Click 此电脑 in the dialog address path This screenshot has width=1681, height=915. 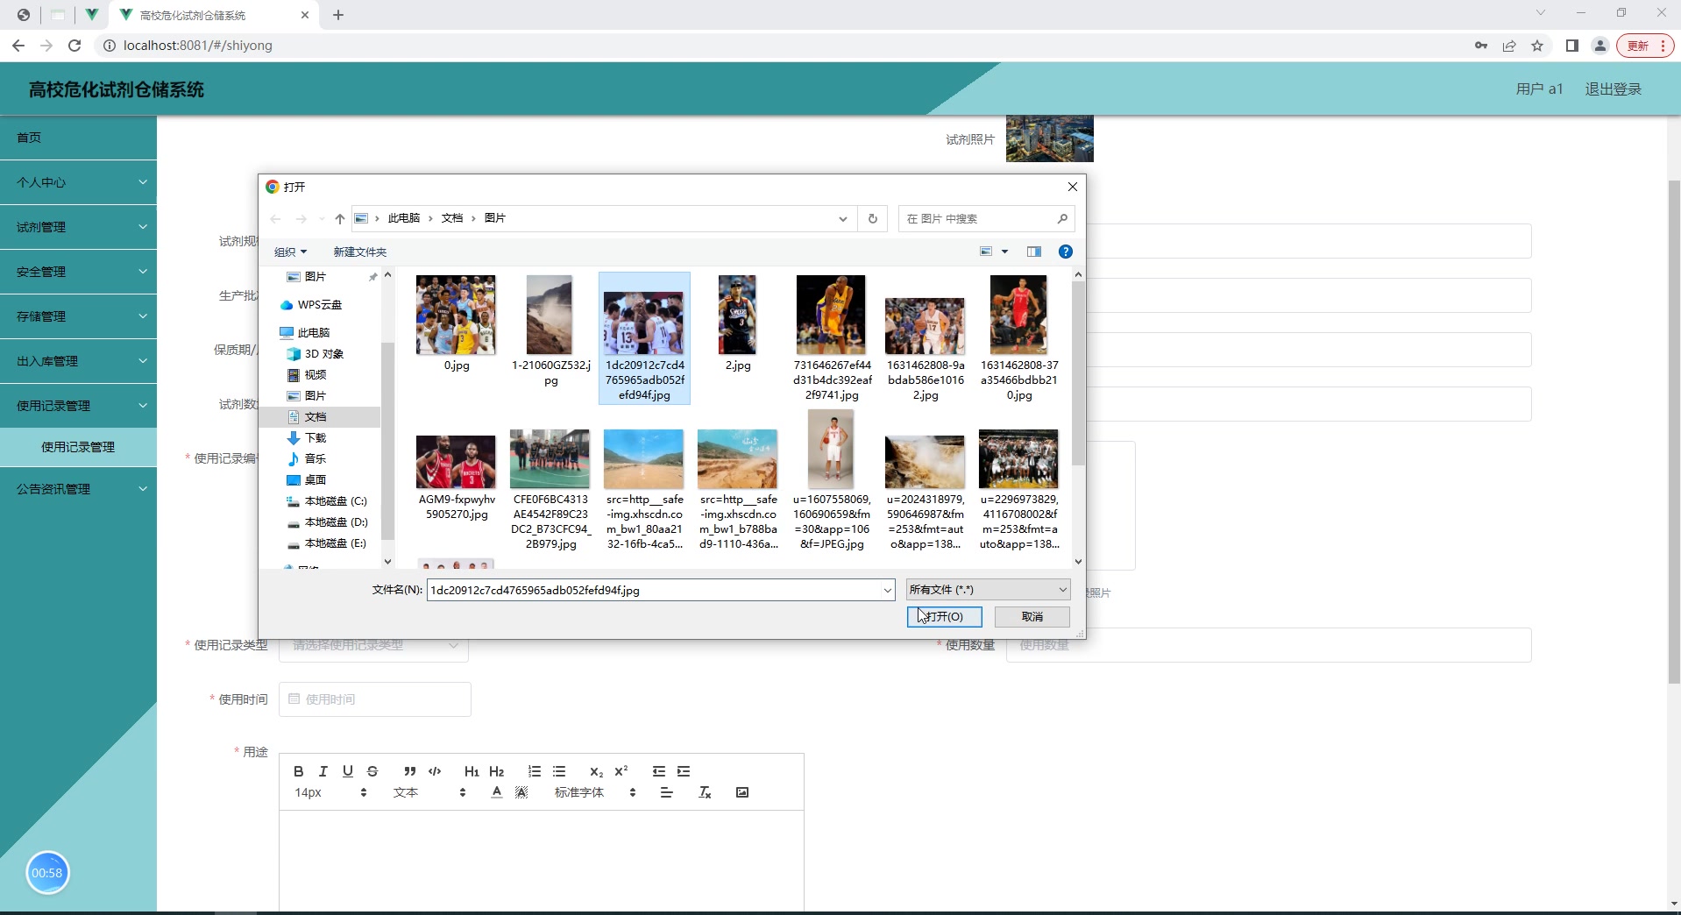(x=404, y=218)
